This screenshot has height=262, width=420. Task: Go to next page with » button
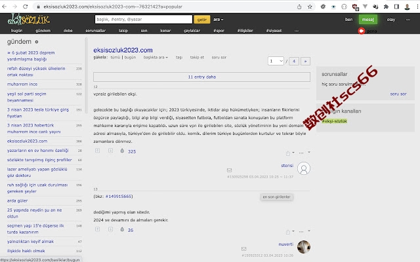point(305,61)
